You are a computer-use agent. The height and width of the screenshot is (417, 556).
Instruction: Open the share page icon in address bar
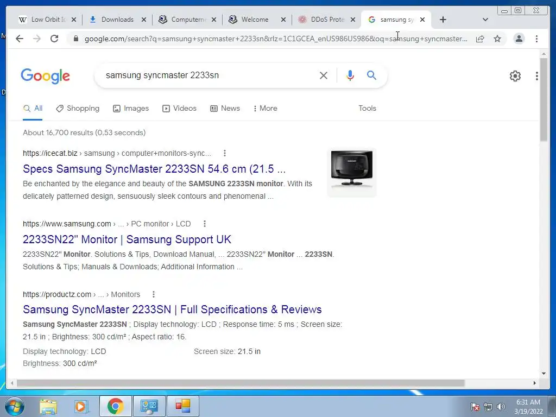tap(480, 39)
